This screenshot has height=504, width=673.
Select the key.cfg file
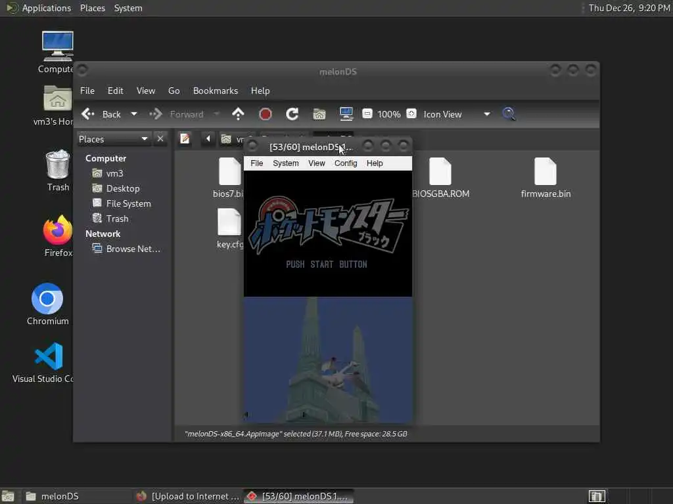tap(229, 228)
